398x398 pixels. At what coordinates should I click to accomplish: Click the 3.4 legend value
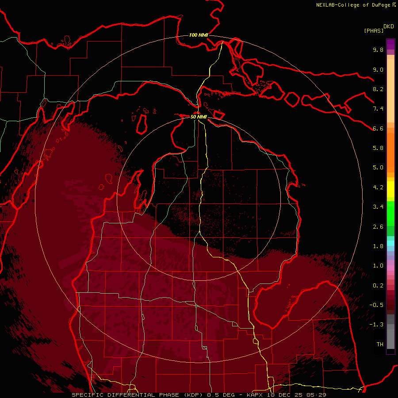(378, 207)
